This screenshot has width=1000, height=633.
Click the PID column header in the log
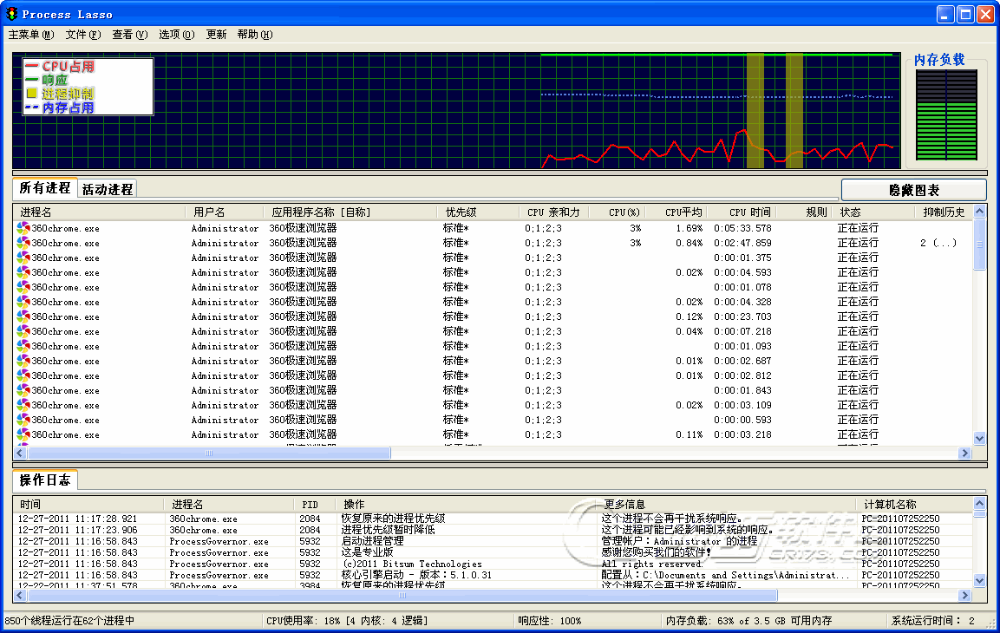(310, 504)
